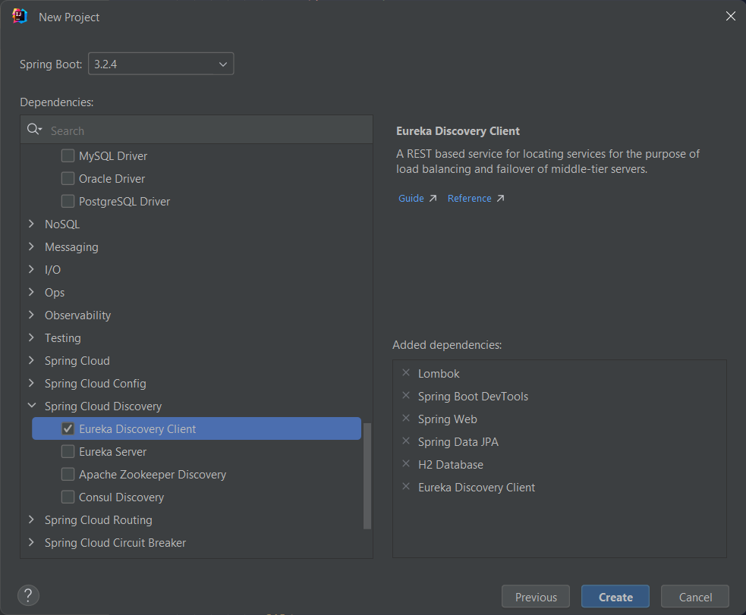Expand the Observability category
Image resolution: width=746 pixels, height=615 pixels.
tap(31, 315)
